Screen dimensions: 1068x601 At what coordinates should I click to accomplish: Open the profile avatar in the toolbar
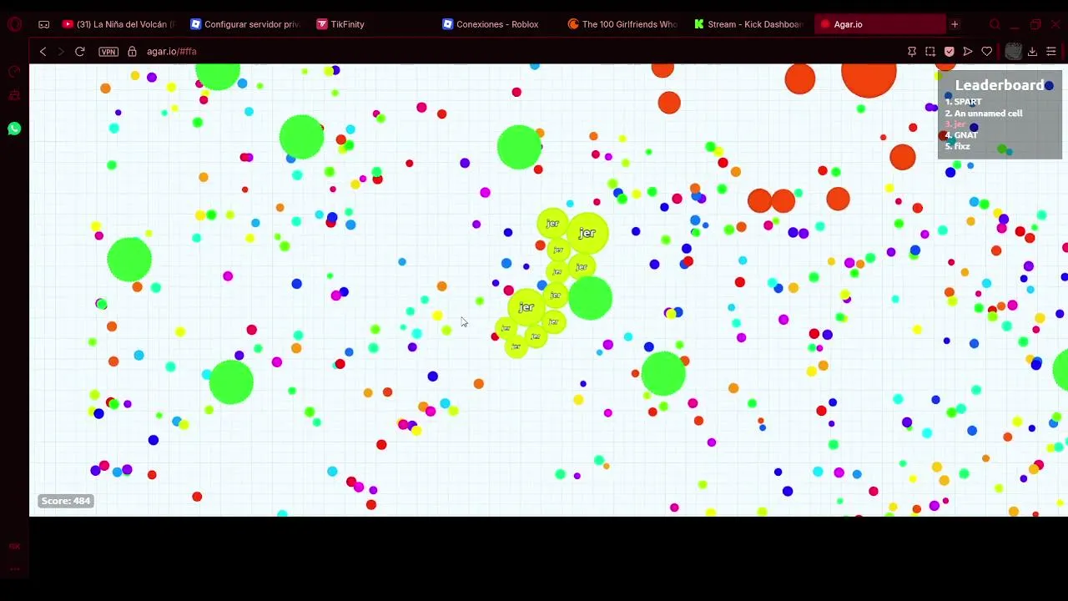(x=1013, y=52)
